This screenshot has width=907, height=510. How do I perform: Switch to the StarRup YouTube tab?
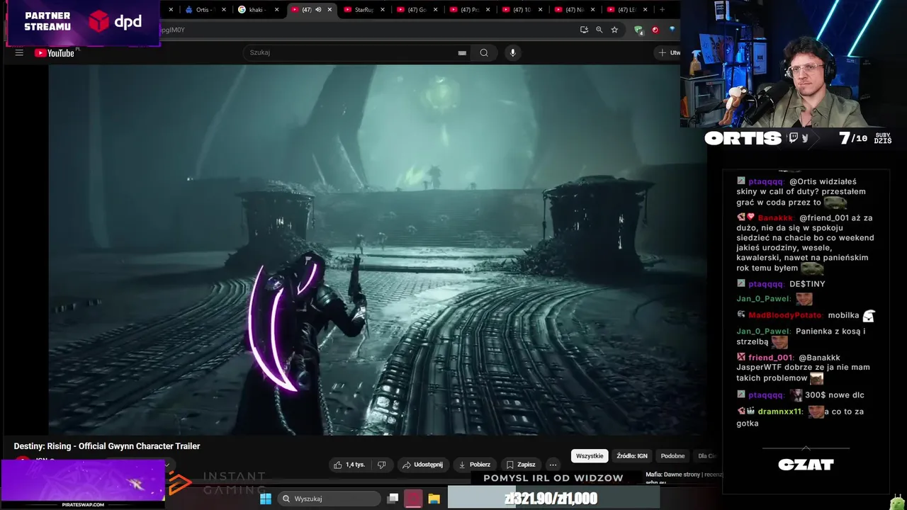point(364,10)
